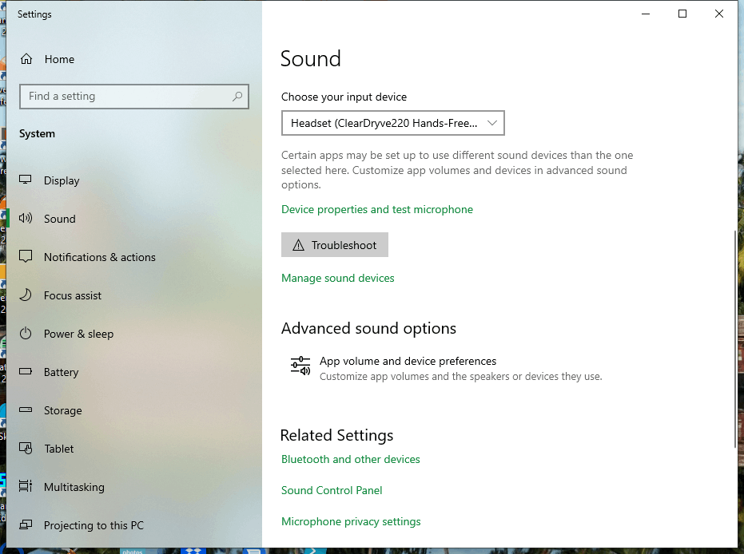Click the magnifier search icon
Screen dimensions: 744x554
237,97
